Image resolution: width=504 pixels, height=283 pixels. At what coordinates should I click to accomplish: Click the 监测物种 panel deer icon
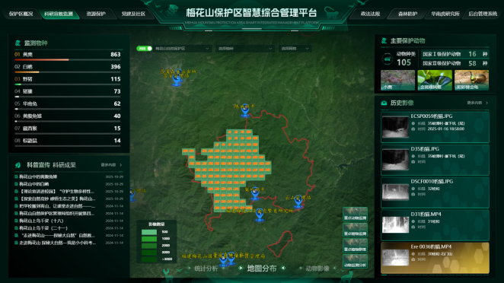pos(18,43)
